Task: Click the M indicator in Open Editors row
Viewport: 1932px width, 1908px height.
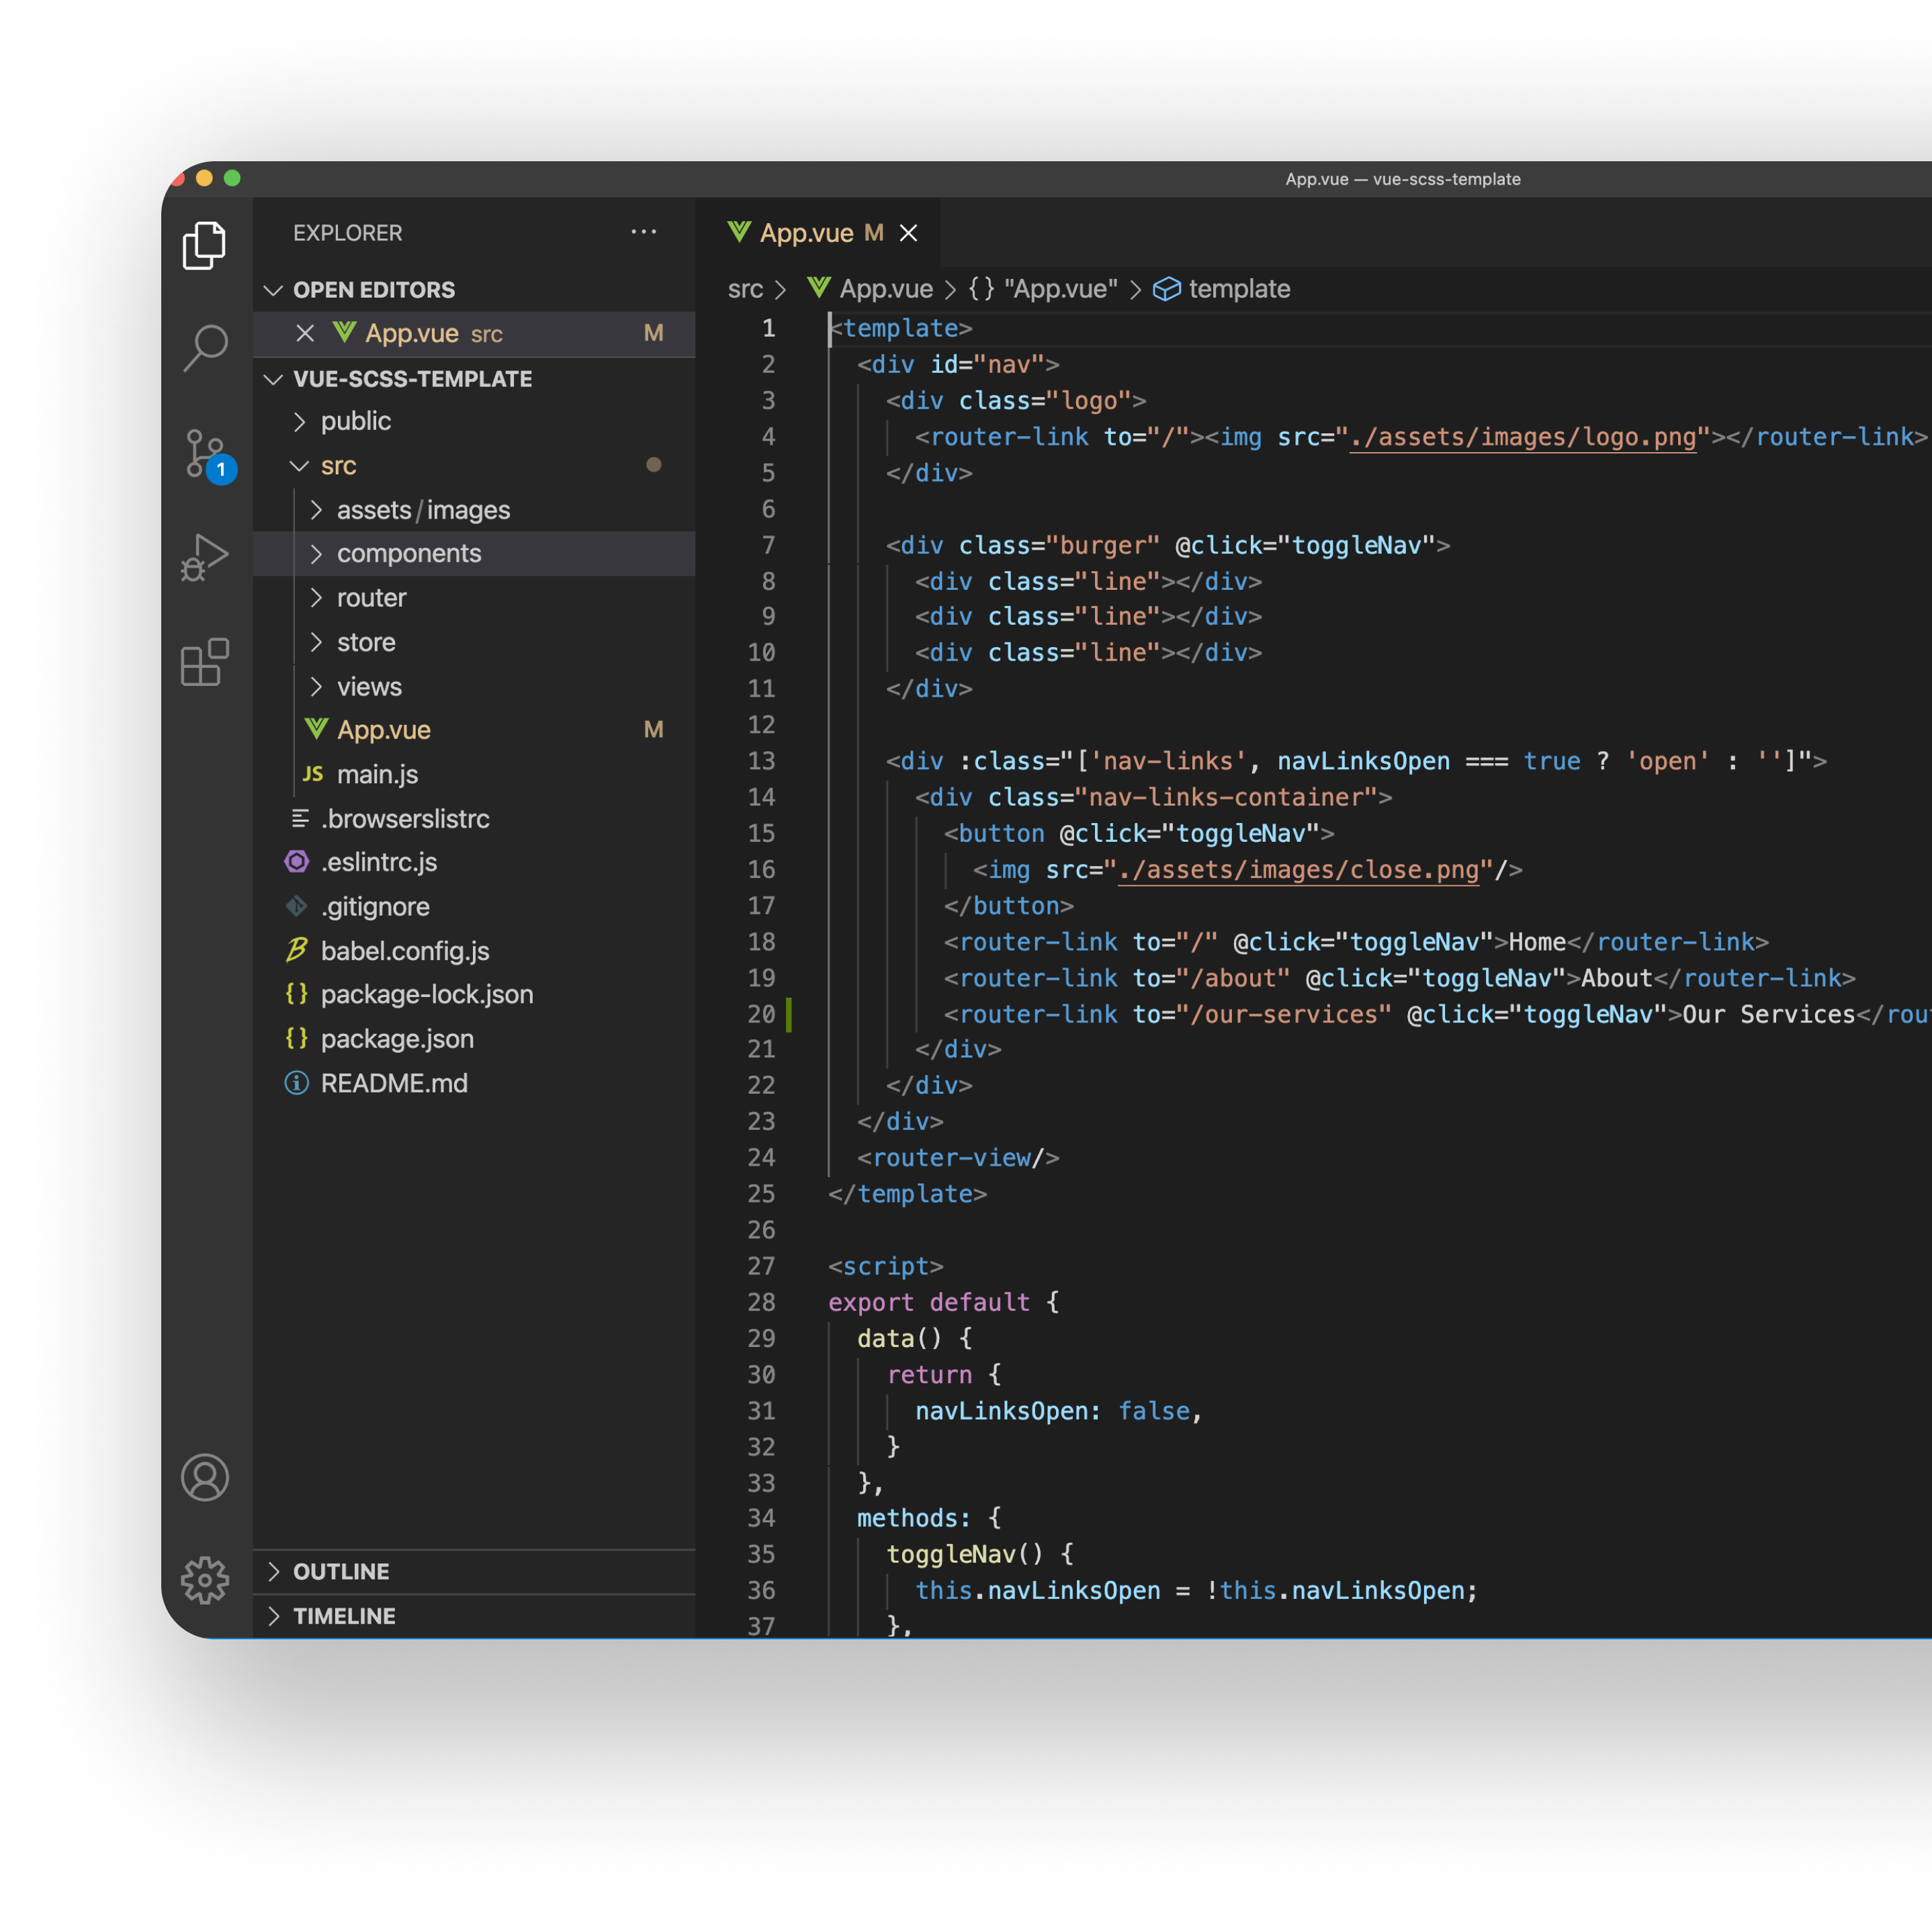Action: 653,332
